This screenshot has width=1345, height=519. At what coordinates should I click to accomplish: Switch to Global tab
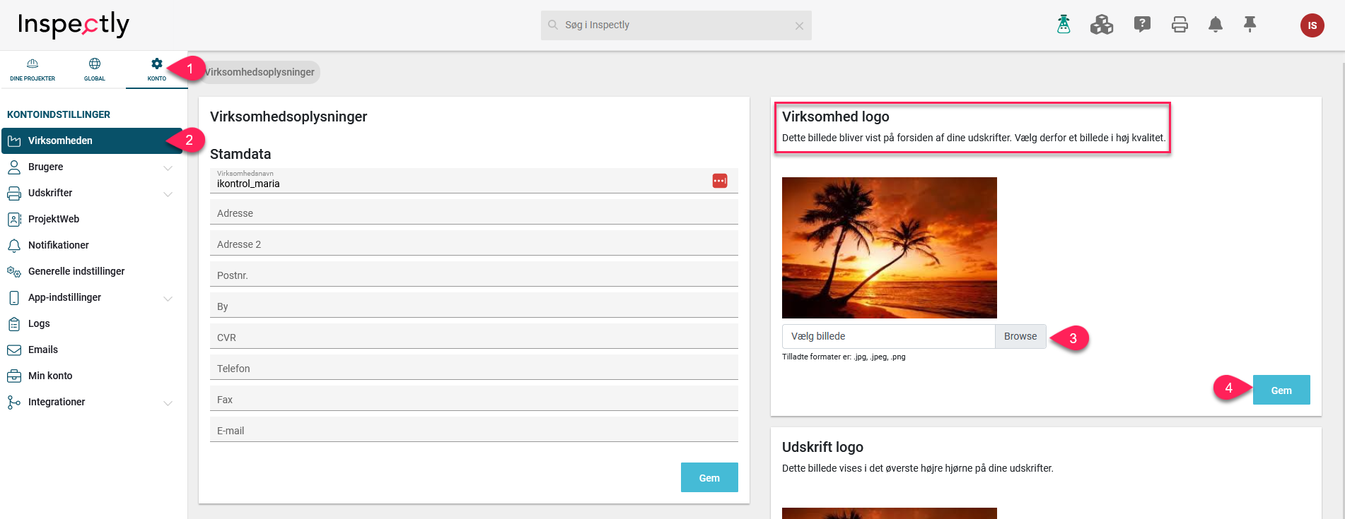[95, 70]
